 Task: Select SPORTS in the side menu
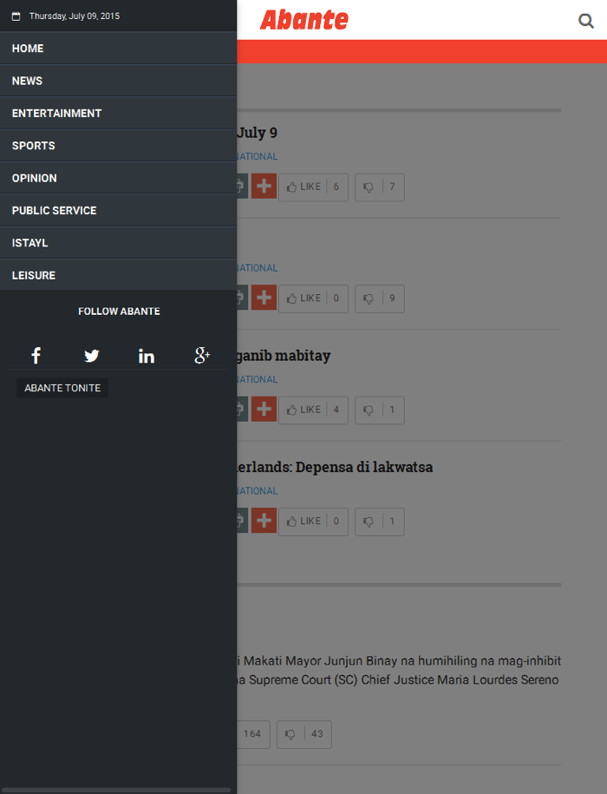pyautogui.click(x=118, y=146)
